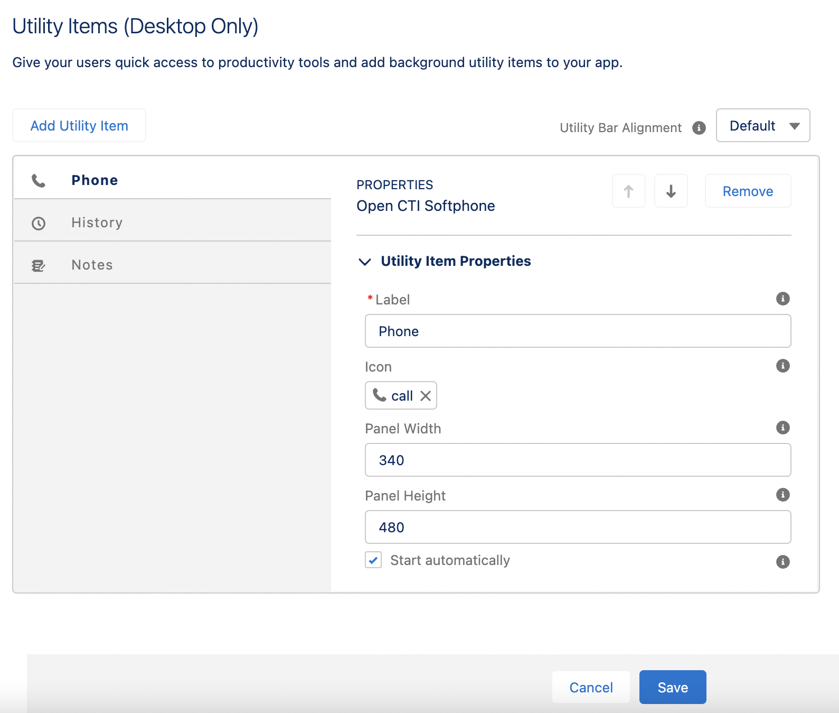
Task: Collapse the Utility Item Properties section
Action: 365,262
